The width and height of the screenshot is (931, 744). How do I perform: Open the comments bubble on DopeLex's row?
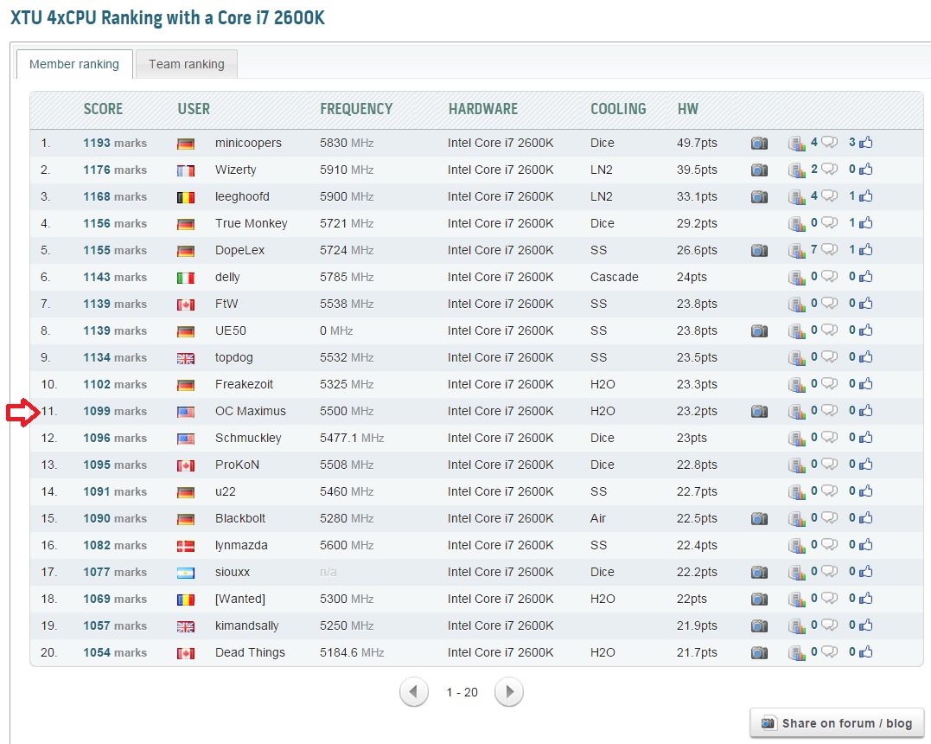(x=829, y=250)
